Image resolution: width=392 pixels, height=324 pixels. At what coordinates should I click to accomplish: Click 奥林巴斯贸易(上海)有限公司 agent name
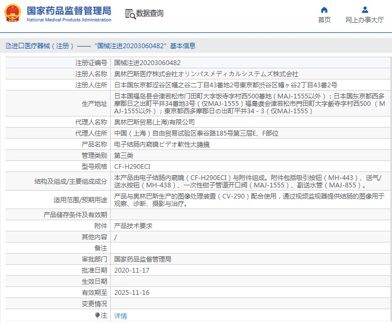[154, 122]
